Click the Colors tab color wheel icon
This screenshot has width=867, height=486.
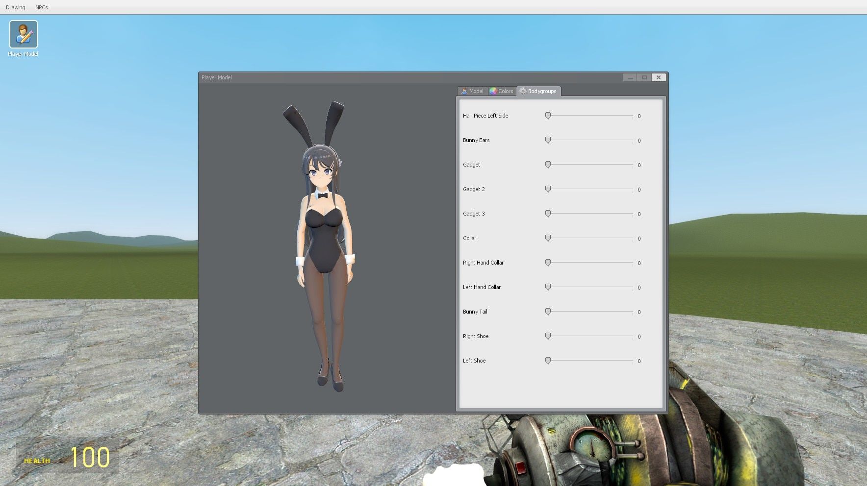coord(493,91)
